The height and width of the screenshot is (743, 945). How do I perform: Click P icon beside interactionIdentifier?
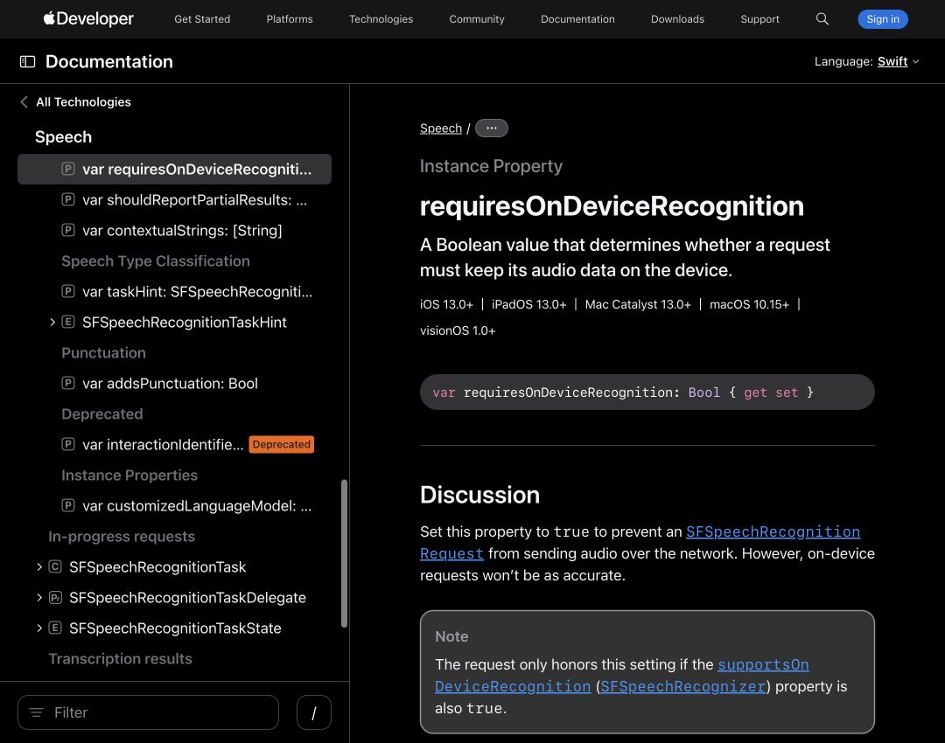(68, 444)
